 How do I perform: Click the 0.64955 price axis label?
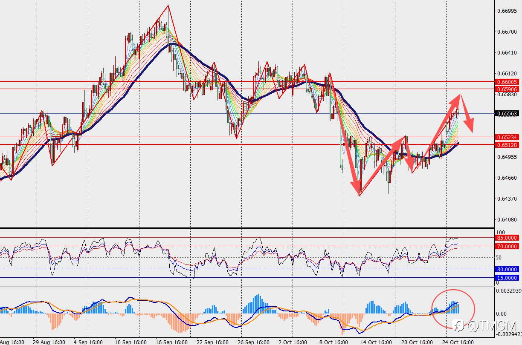[507, 157]
